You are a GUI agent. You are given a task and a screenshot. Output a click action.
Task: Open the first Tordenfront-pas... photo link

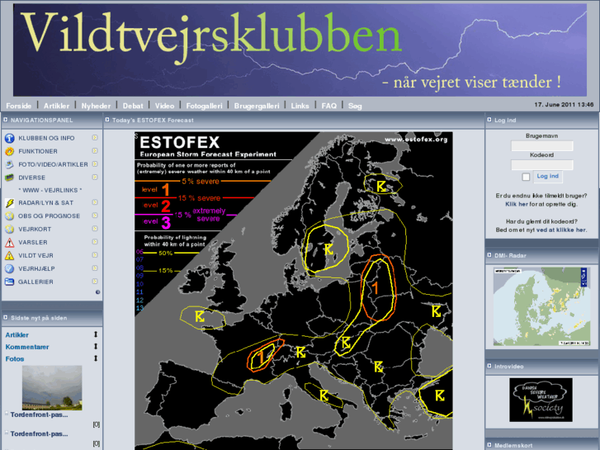click(x=39, y=414)
